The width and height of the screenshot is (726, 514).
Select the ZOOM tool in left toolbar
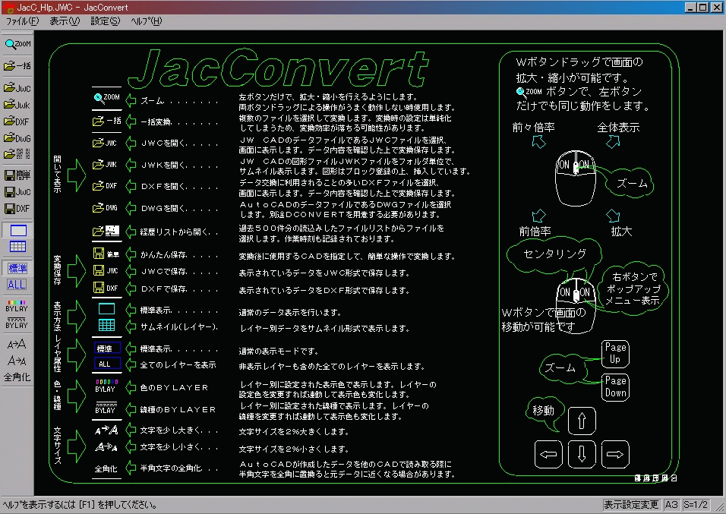(x=17, y=44)
